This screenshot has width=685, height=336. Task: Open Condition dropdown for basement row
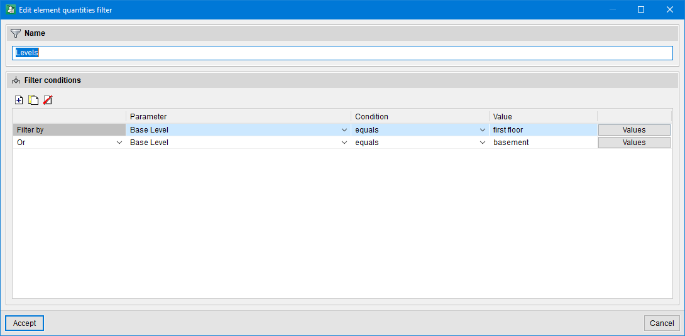pos(482,143)
